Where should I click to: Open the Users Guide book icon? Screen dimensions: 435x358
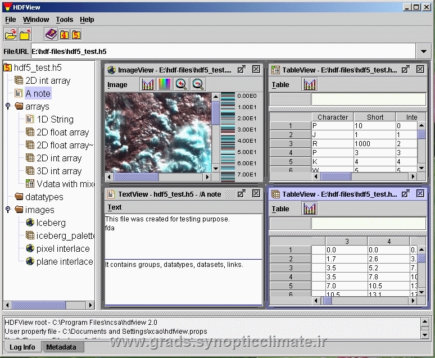51,34
